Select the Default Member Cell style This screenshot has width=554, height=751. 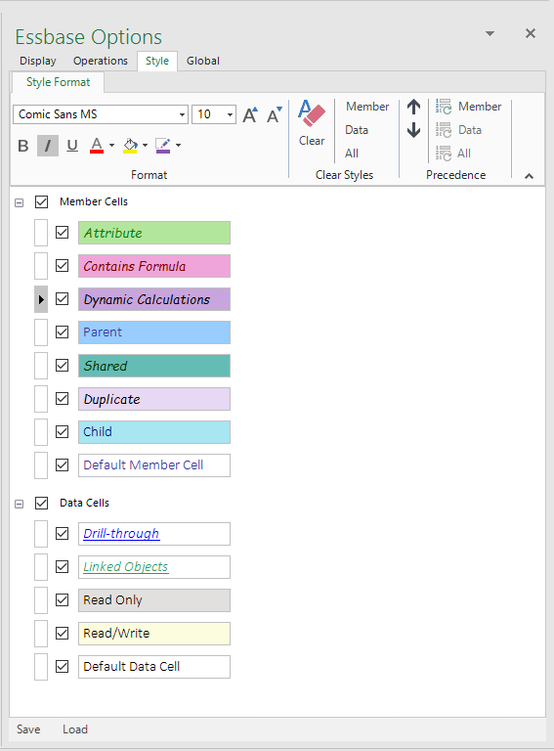(154, 465)
